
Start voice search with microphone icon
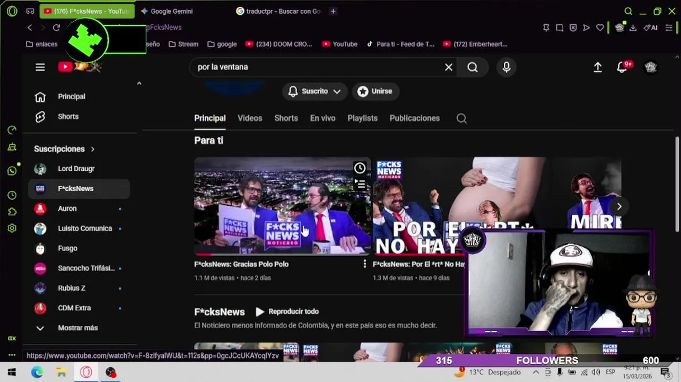click(x=507, y=67)
